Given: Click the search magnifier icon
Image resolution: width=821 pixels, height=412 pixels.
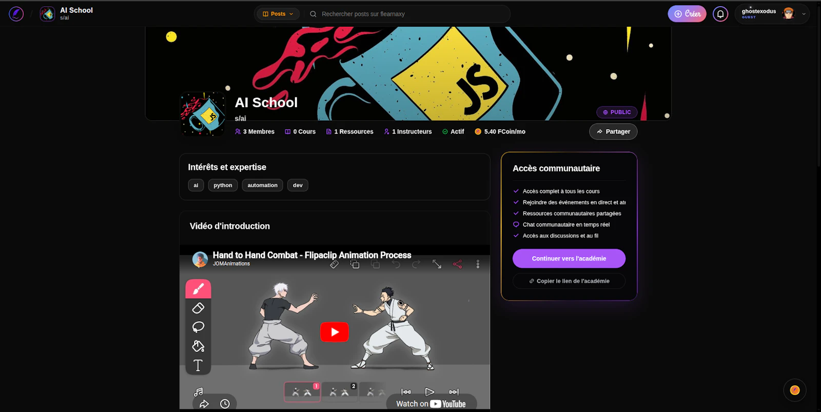Looking at the screenshot, I should tap(313, 14).
